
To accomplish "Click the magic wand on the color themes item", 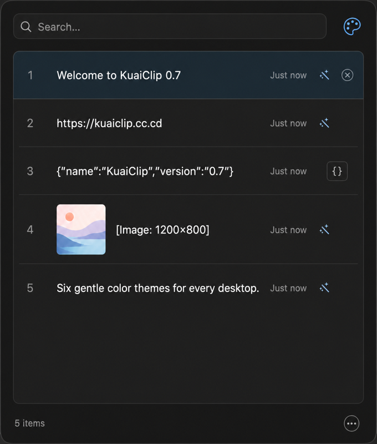I will pos(324,287).
